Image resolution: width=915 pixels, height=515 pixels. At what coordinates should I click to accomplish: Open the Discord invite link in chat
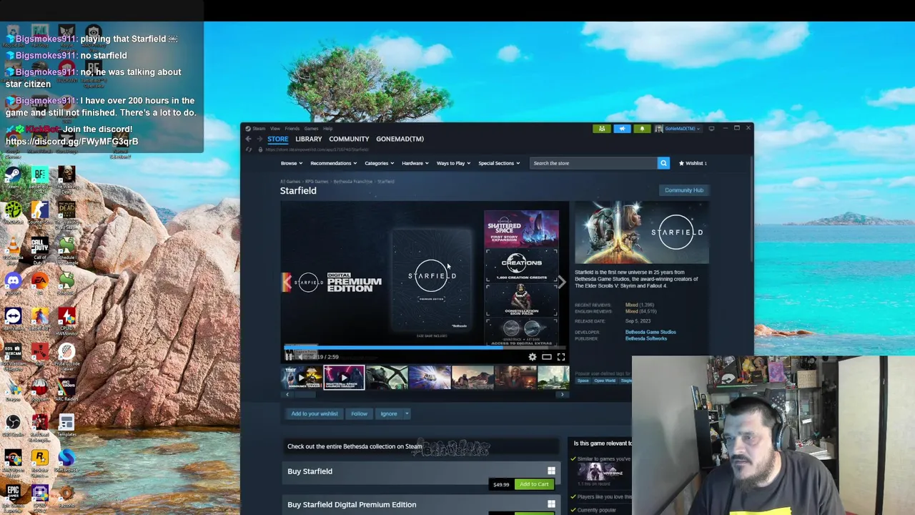point(71,142)
